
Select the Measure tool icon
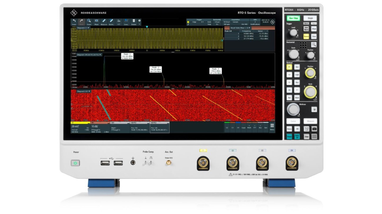(104, 20)
